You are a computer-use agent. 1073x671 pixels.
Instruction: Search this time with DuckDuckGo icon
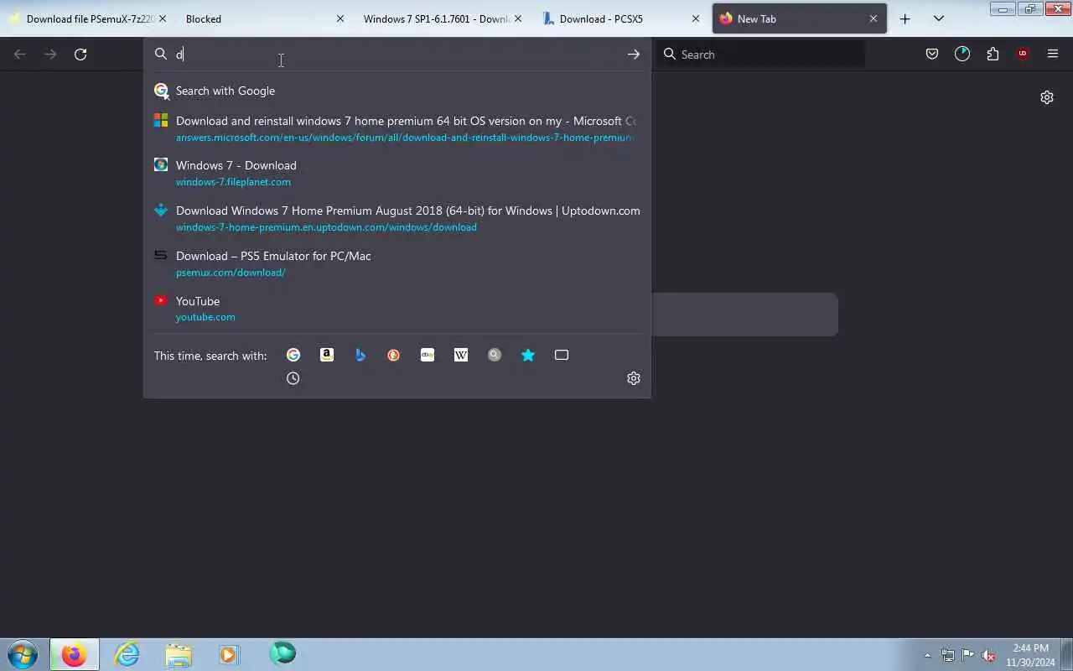coord(394,355)
